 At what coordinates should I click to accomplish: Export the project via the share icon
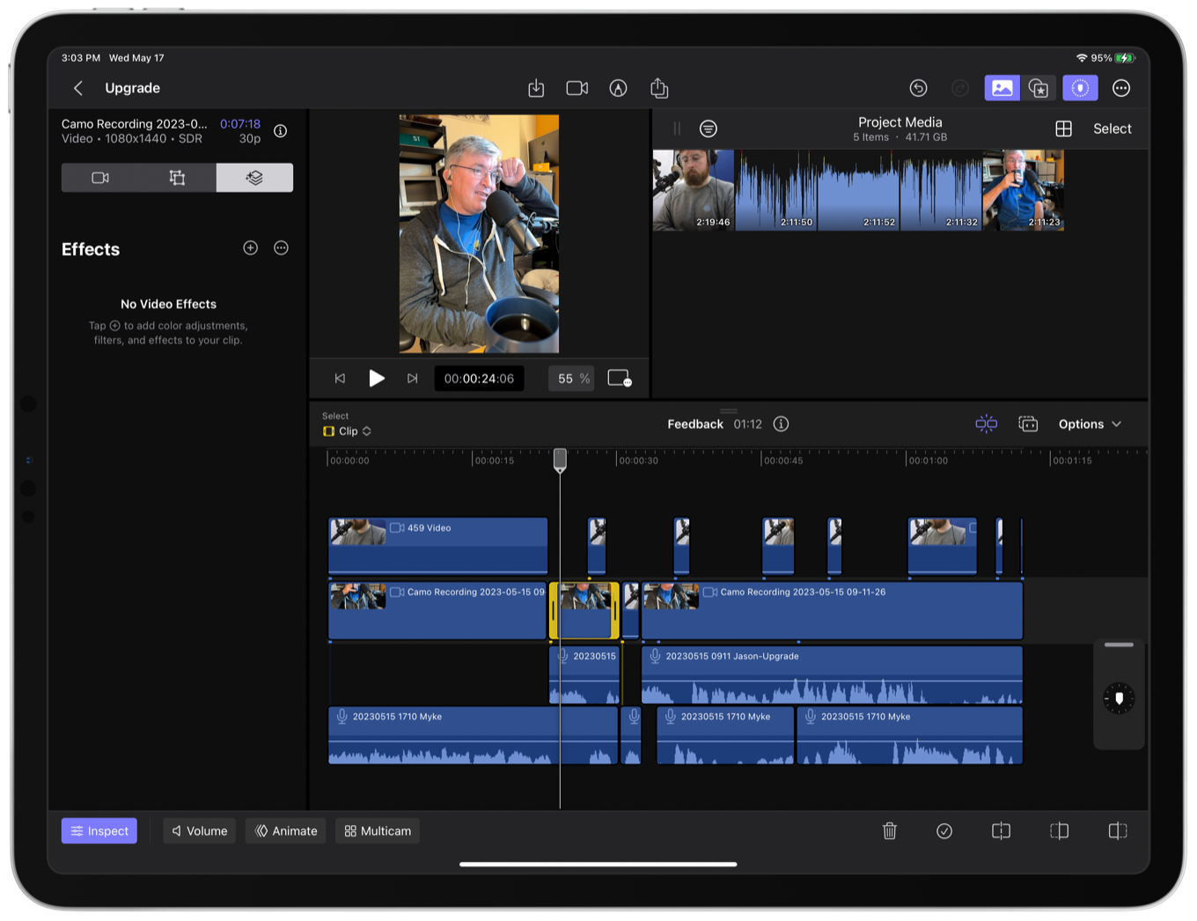(658, 88)
